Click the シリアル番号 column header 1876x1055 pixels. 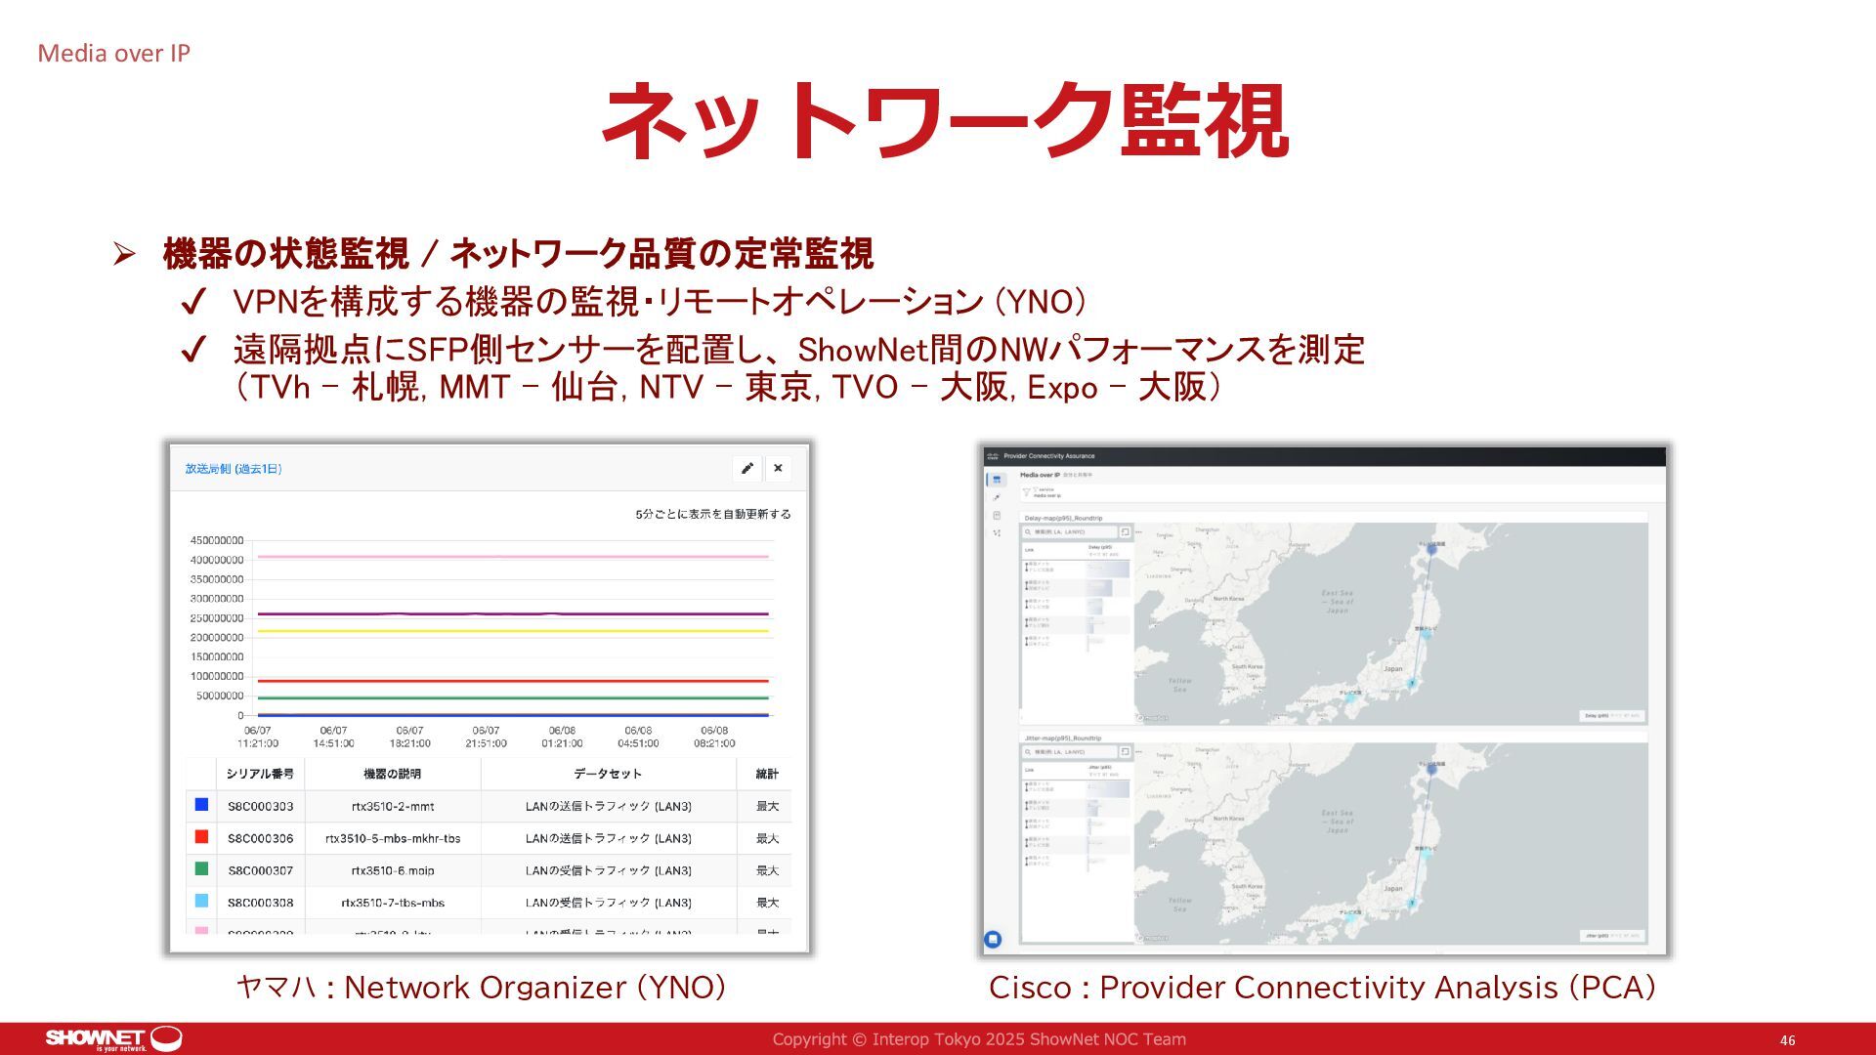[260, 774]
